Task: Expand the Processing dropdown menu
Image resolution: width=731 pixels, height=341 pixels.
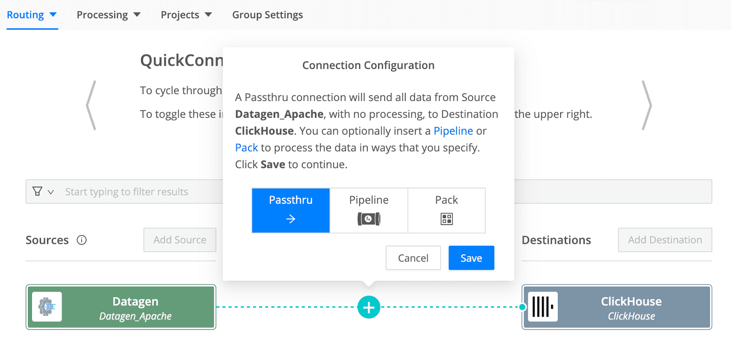Action: [108, 15]
